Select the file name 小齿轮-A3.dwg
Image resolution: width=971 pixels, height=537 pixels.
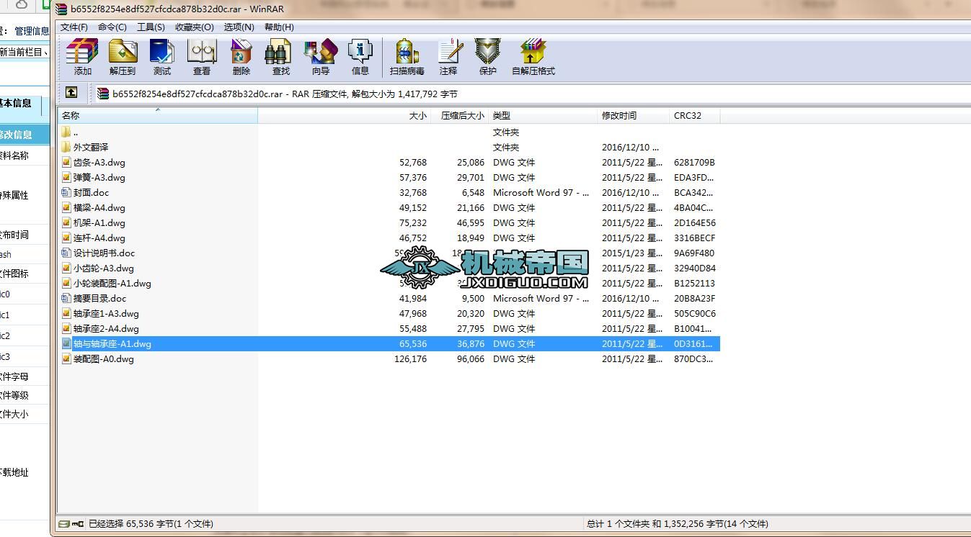[104, 268]
